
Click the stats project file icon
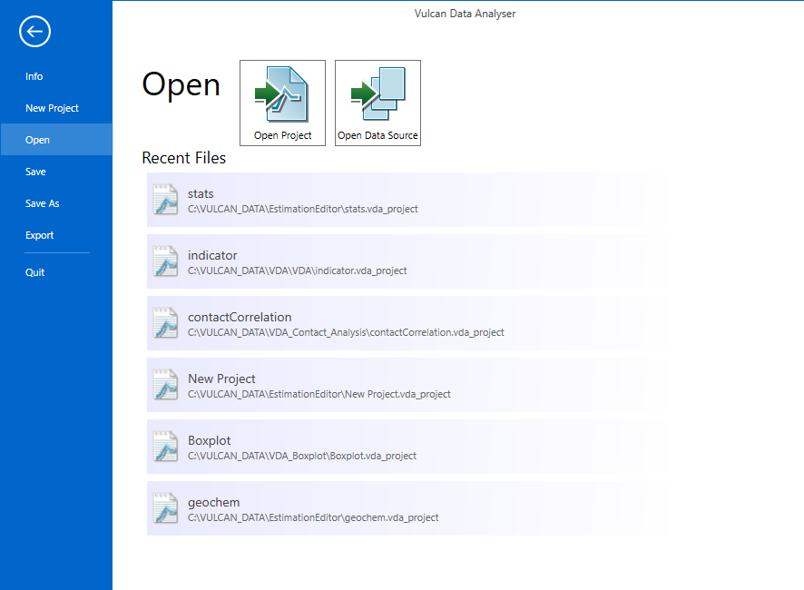click(x=166, y=200)
